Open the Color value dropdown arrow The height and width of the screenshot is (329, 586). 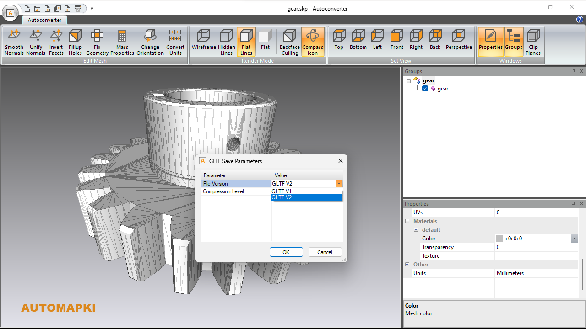(574, 239)
